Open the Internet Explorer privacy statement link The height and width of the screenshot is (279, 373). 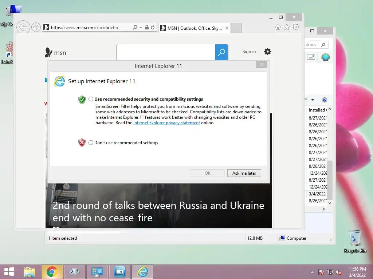166,123
